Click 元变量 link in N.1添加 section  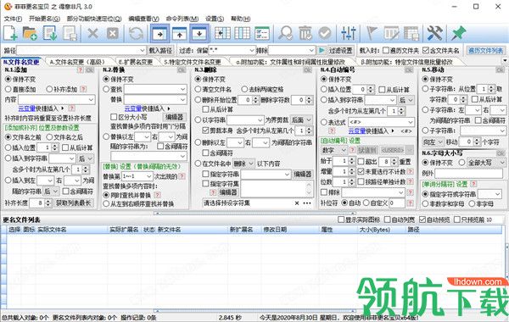pos(26,108)
